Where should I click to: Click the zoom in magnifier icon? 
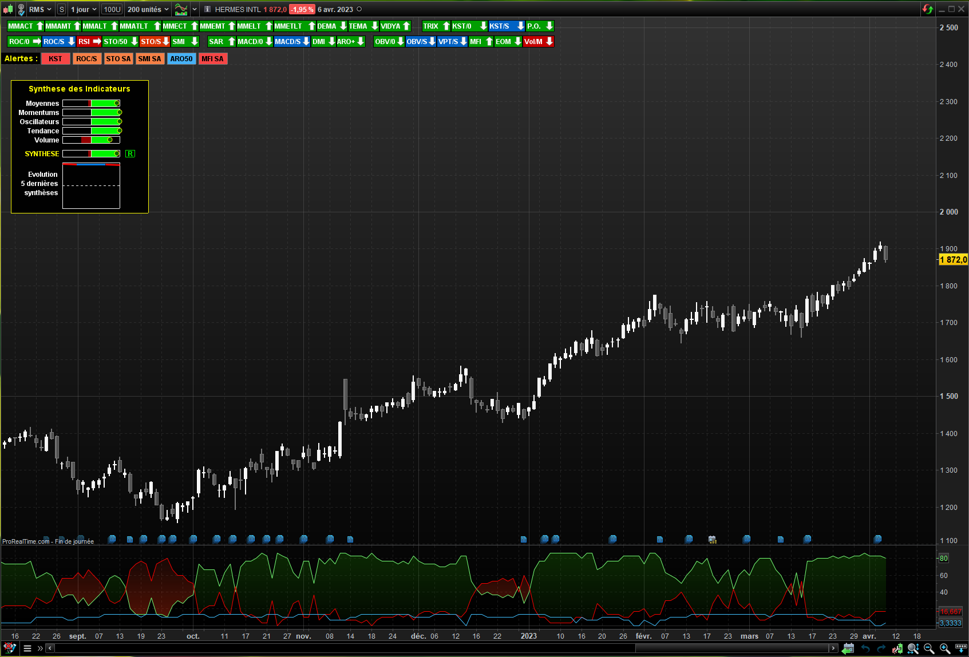point(945,648)
